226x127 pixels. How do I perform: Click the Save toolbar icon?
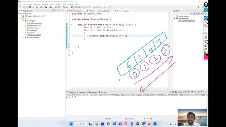[x=24, y=7]
